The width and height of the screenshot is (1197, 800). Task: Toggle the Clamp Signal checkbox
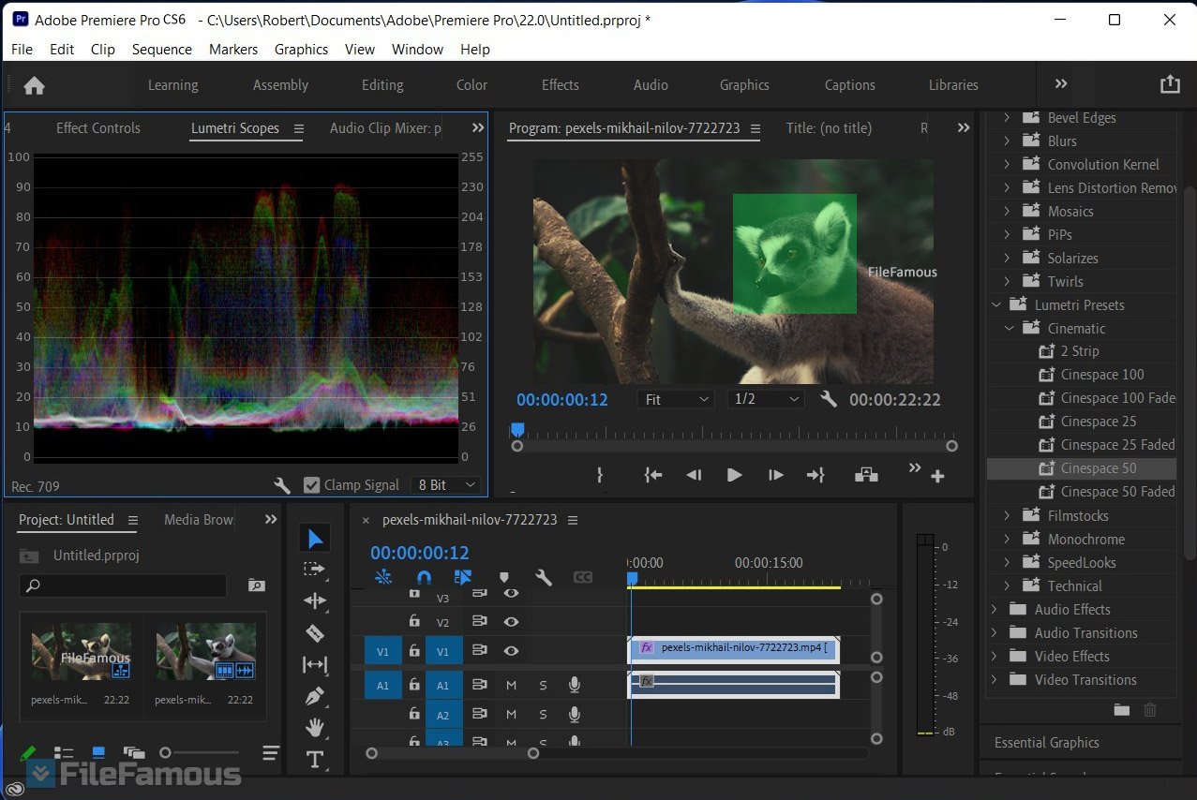click(312, 485)
